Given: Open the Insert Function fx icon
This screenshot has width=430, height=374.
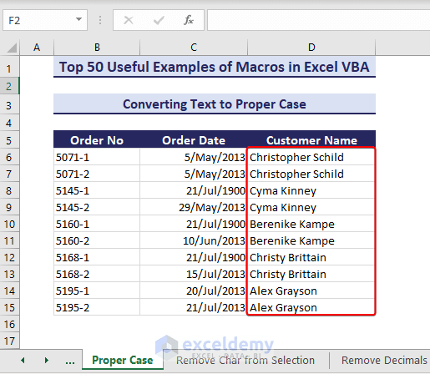Looking at the screenshot, I should click(189, 20).
